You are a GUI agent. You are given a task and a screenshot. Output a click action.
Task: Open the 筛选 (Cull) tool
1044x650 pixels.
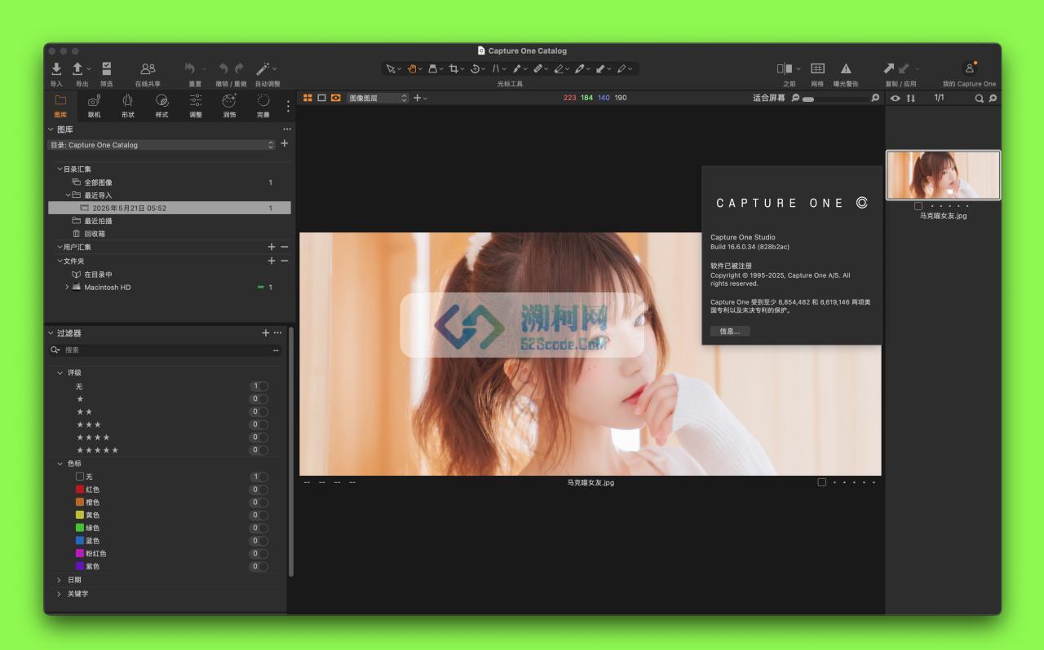[106, 69]
